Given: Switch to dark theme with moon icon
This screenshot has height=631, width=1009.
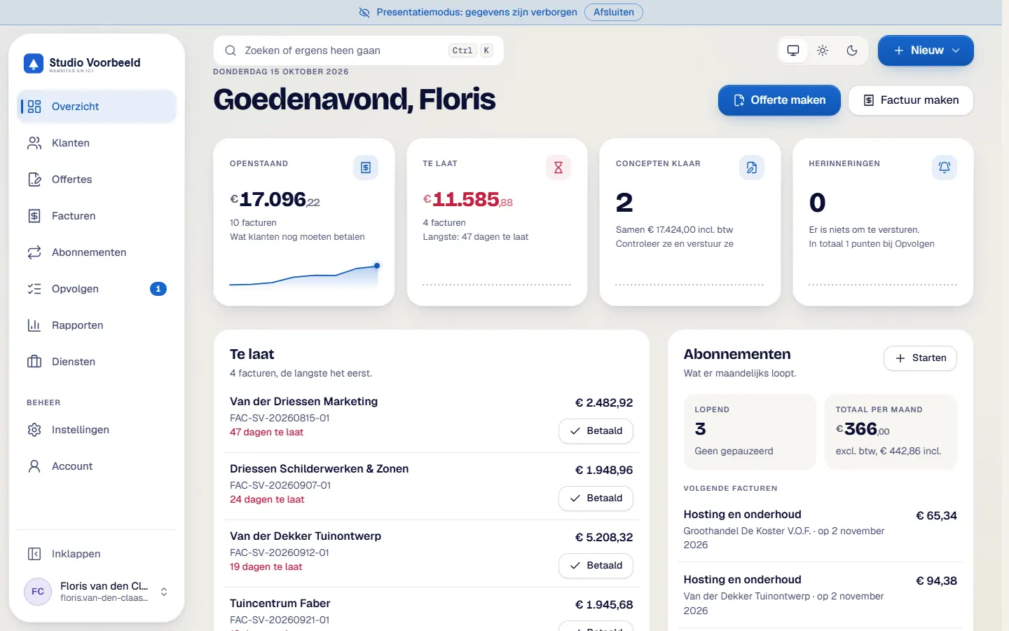Looking at the screenshot, I should (852, 50).
